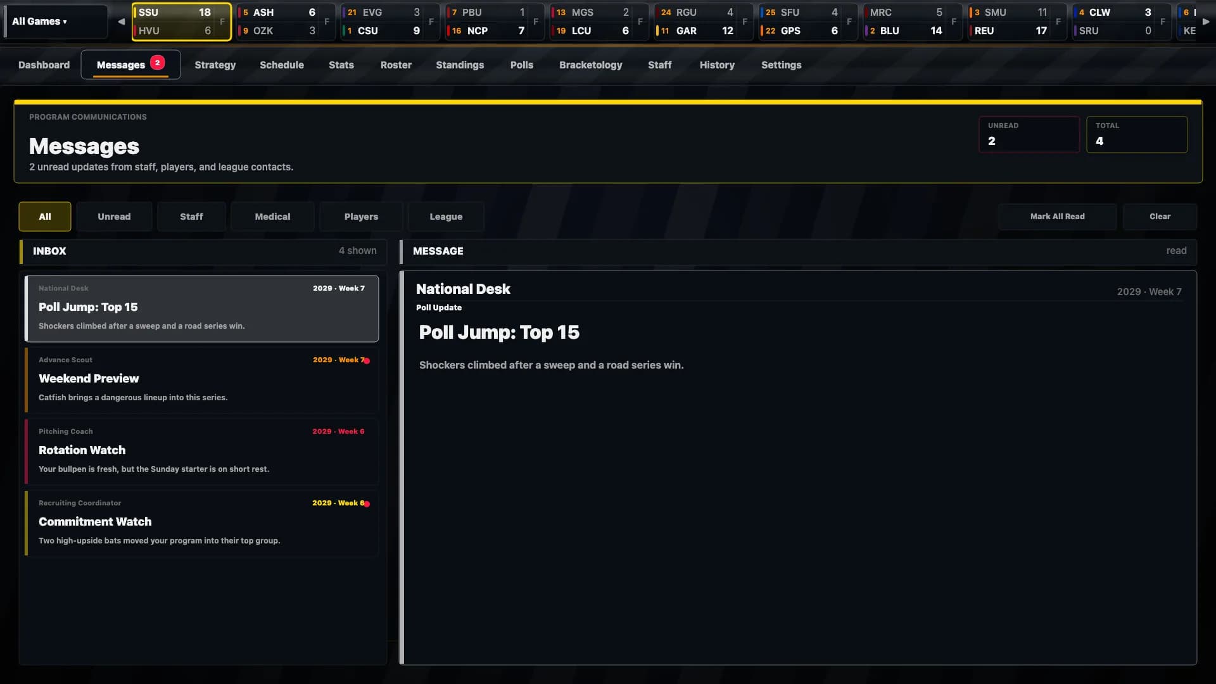The height and width of the screenshot is (684, 1216).
Task: Filter messages by Unread
Action: 114,217
